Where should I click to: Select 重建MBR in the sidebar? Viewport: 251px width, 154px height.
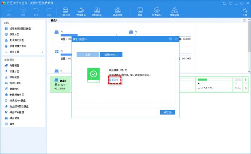click(x=14, y=89)
